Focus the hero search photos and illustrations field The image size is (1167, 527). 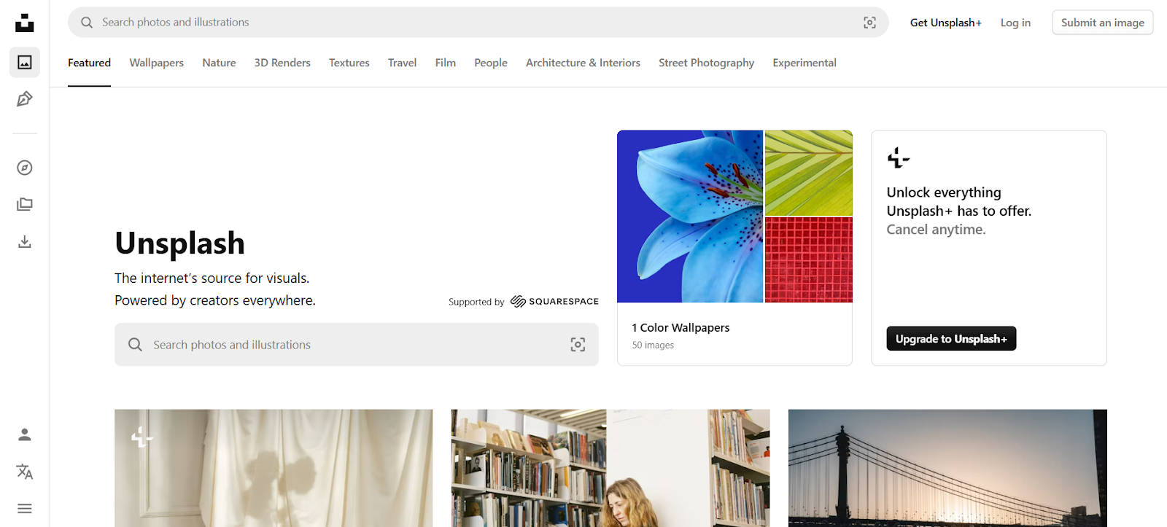click(357, 345)
